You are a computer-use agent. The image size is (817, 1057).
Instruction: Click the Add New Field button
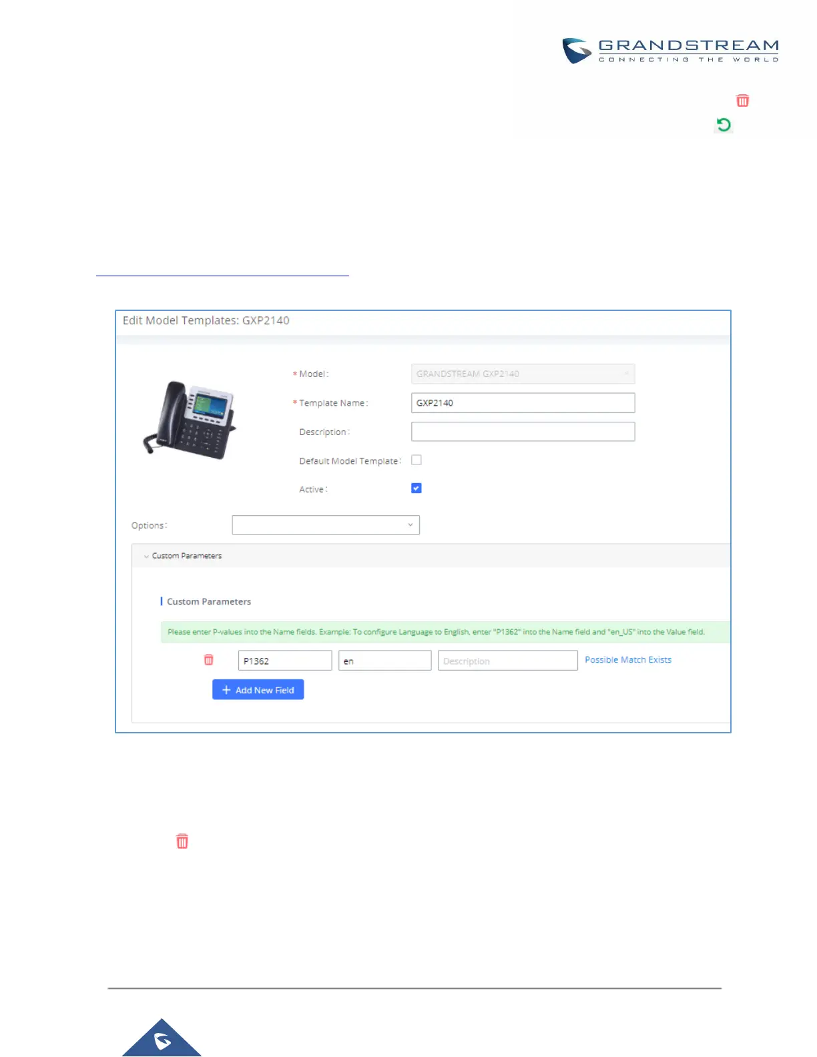258,690
